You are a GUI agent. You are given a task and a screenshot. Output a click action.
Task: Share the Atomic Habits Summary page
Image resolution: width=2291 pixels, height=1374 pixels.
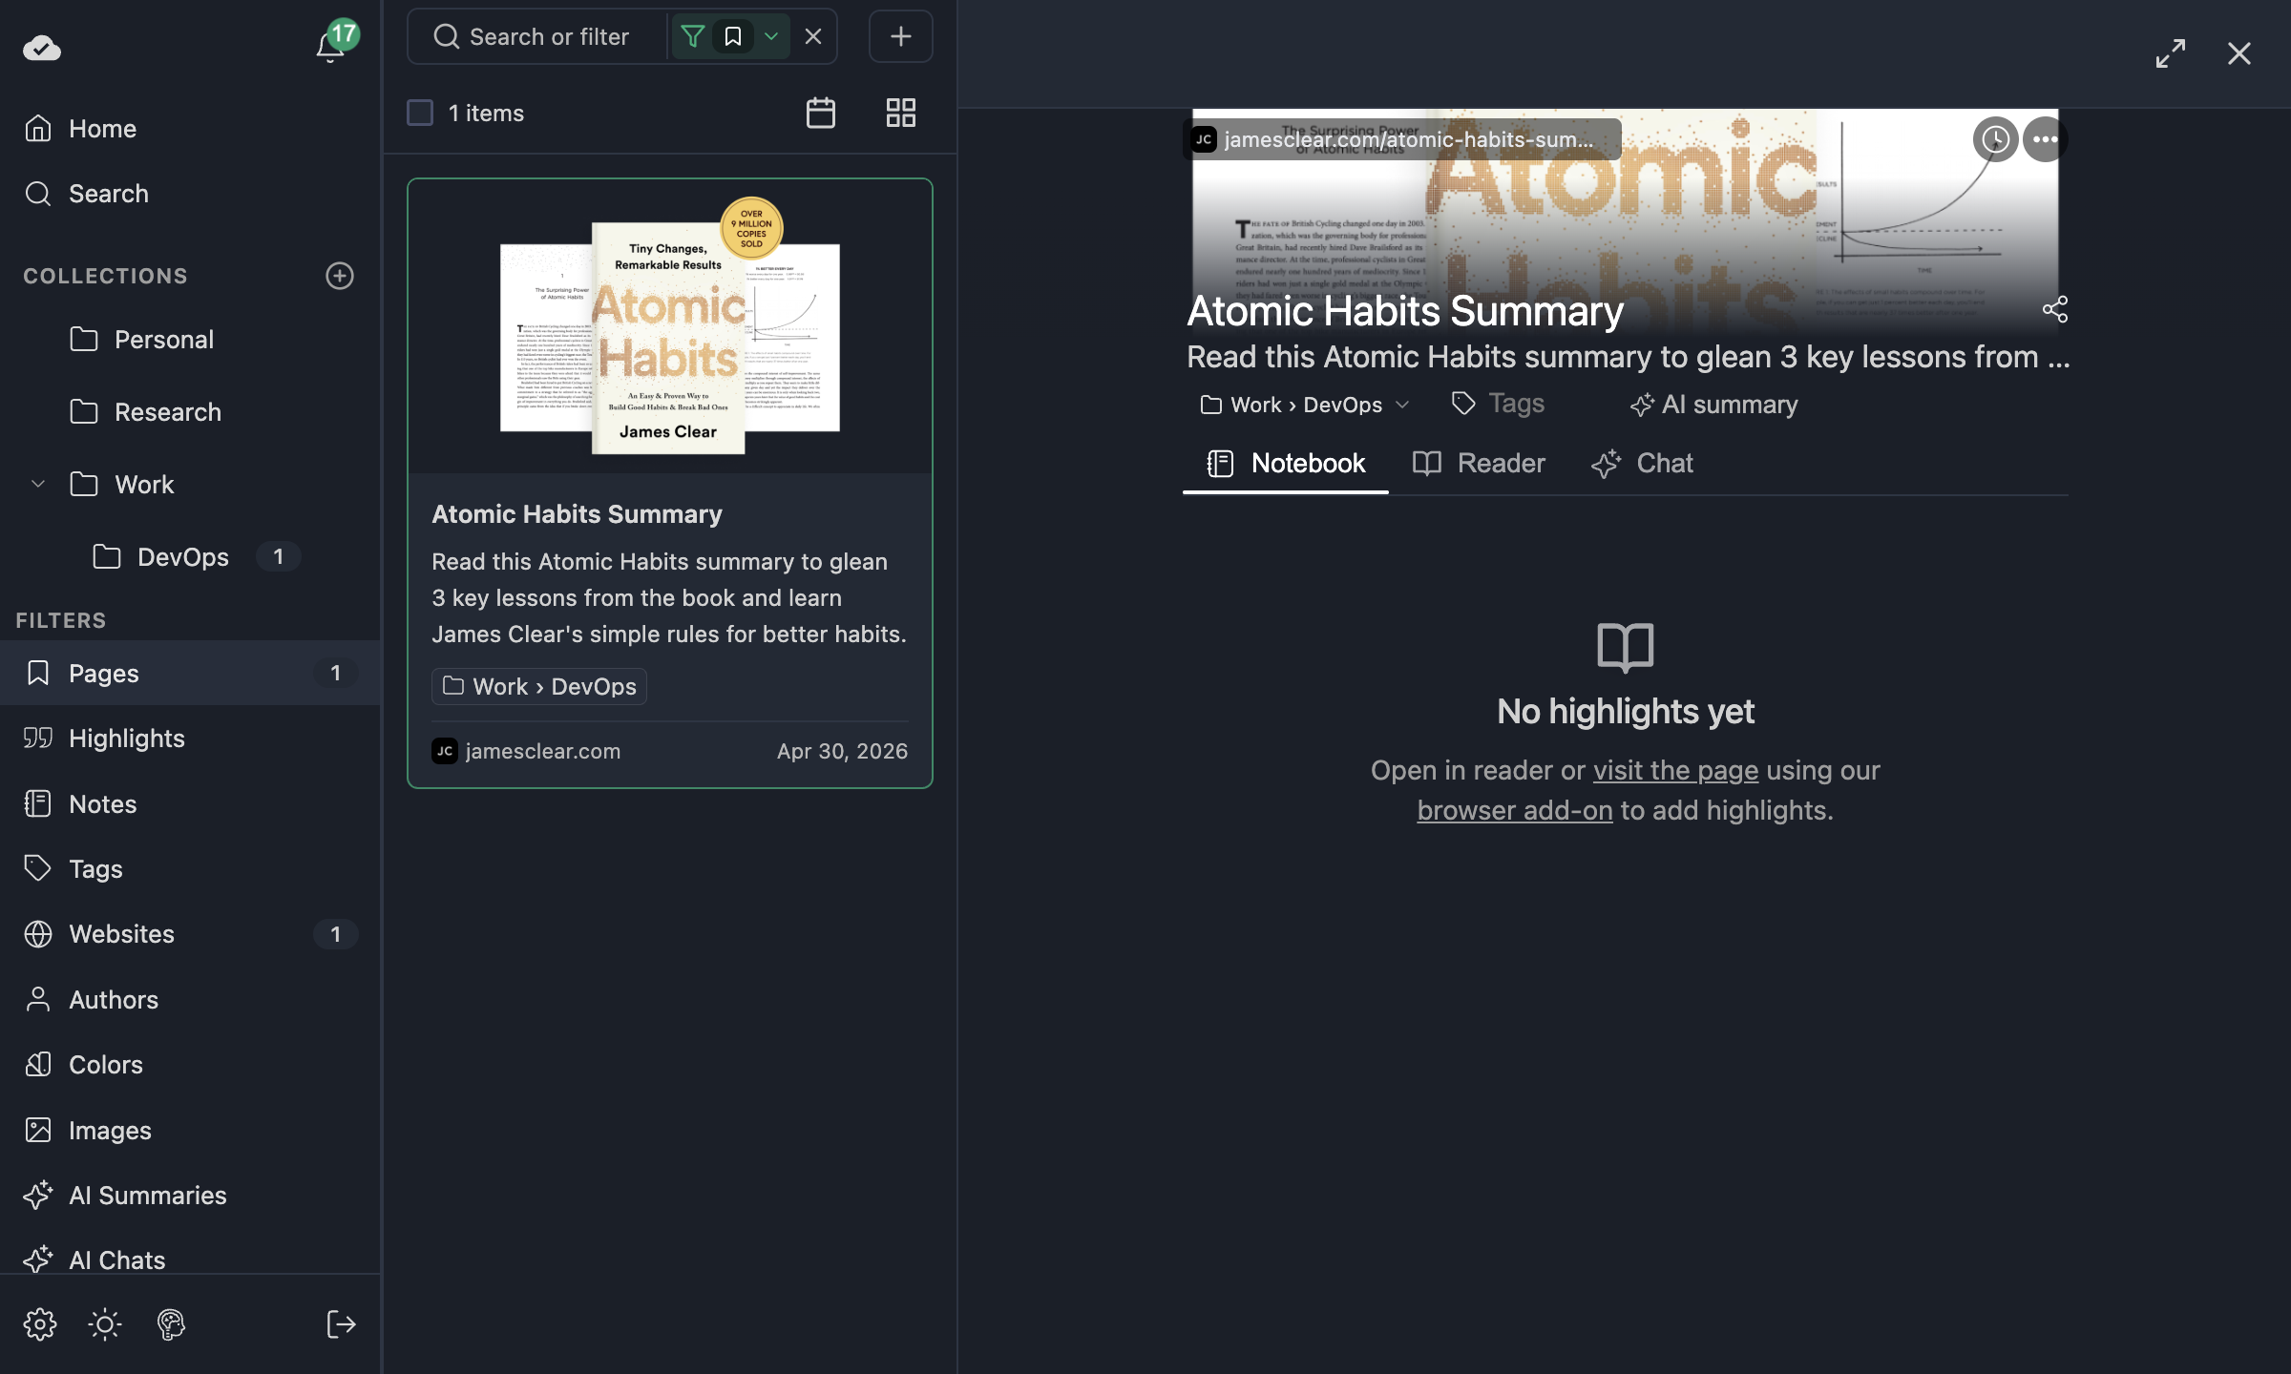2055,309
